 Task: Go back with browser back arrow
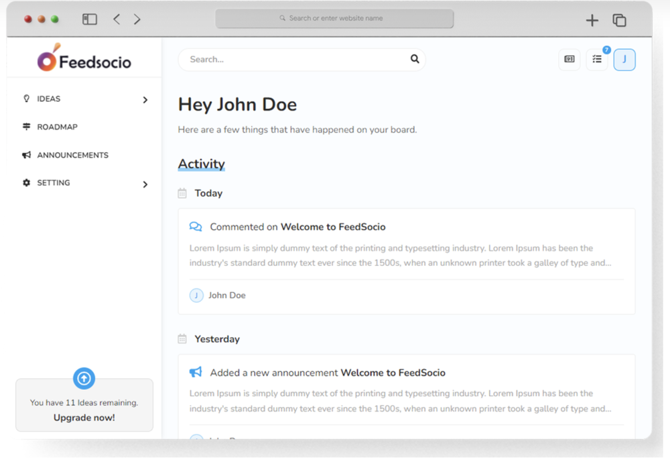point(116,19)
